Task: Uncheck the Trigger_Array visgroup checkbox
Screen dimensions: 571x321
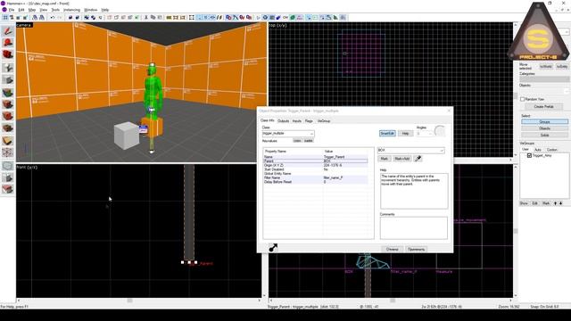Action: [x=529, y=155]
